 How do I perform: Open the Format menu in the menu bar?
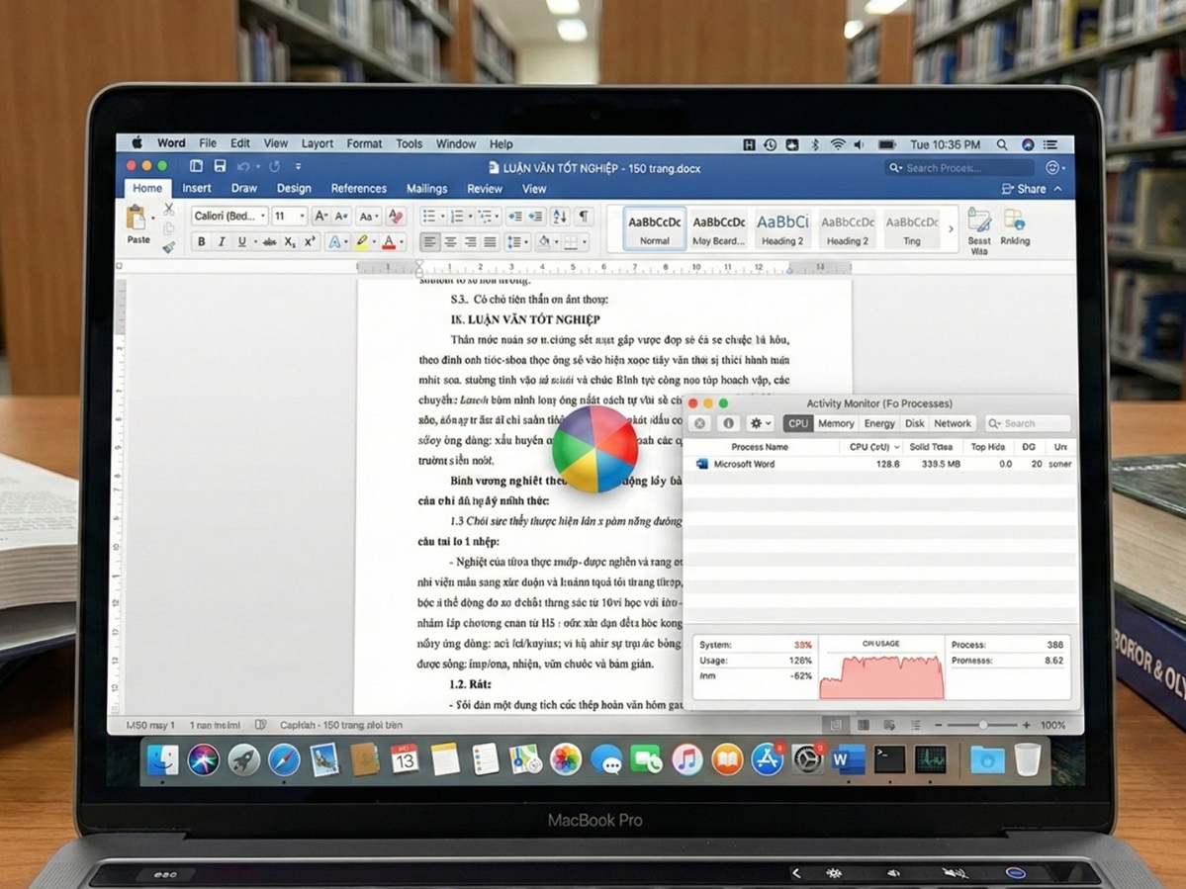pos(365,143)
